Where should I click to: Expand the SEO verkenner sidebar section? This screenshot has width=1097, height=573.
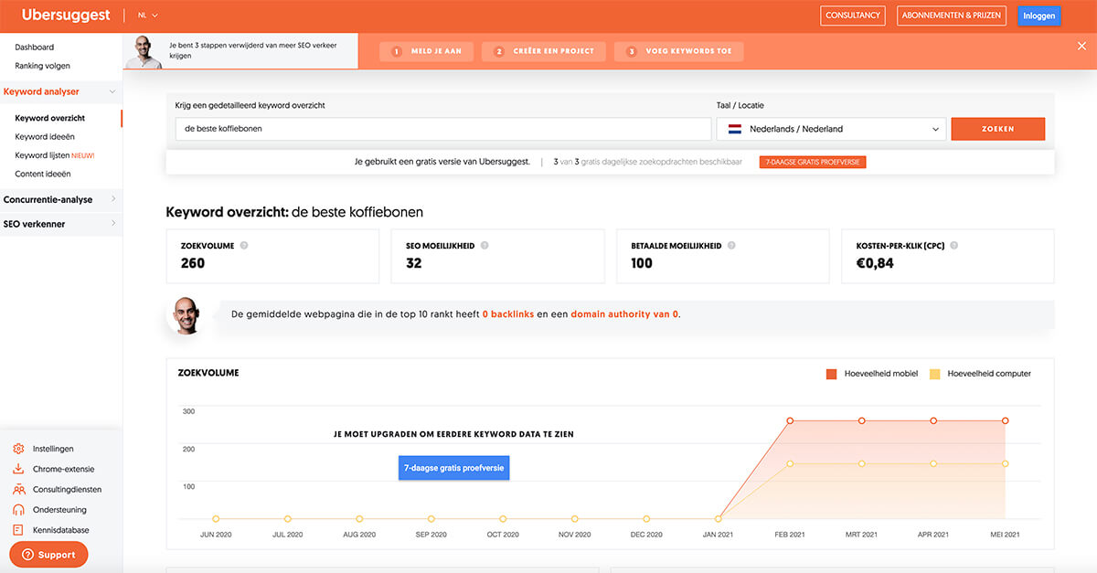tap(60, 224)
